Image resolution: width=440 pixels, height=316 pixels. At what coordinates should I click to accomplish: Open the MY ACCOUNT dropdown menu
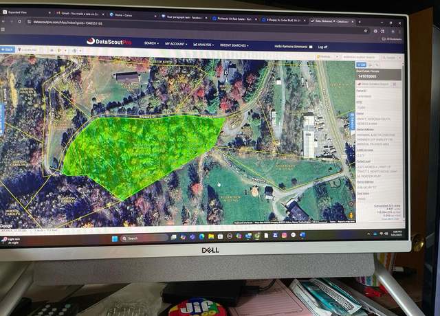(176, 44)
